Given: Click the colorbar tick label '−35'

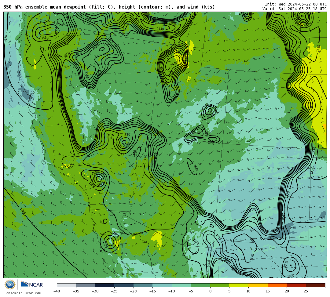Looking at the screenshot, I should click(x=76, y=291).
